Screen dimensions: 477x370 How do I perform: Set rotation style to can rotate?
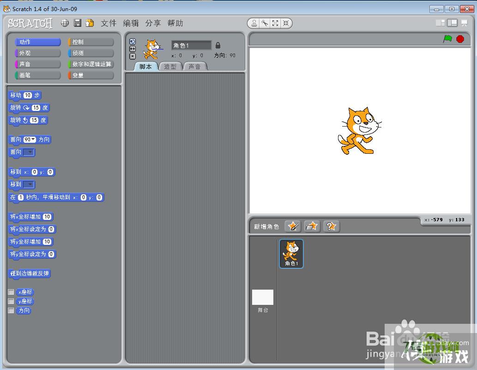133,42
